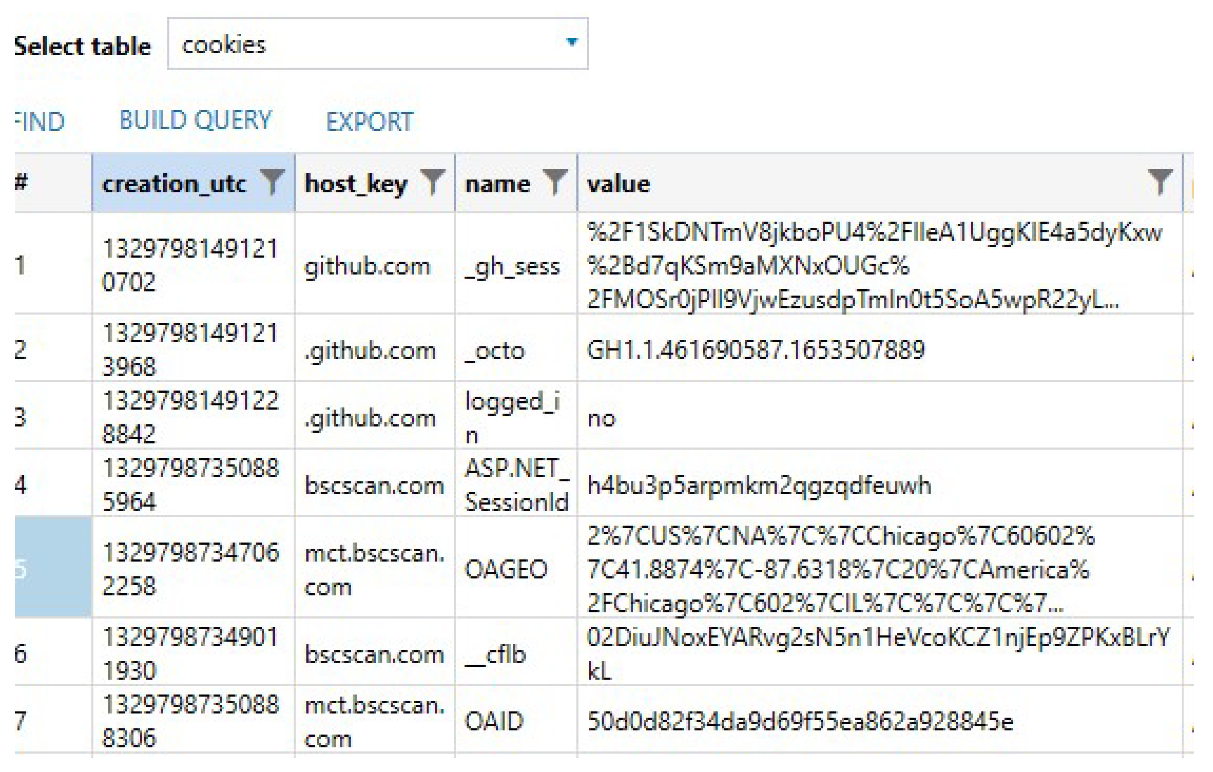This screenshot has width=1213, height=772.
Task: Click the __cflb cookie name cell
Action: pos(495,654)
